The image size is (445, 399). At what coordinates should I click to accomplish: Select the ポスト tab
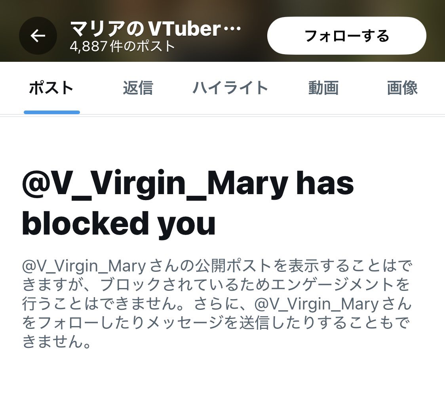pos(51,88)
